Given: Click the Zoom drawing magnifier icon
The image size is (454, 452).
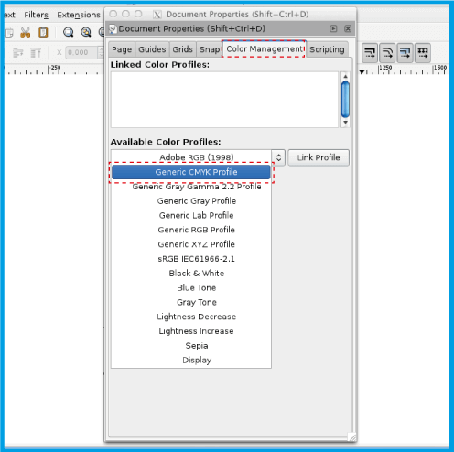Looking at the screenshot, I should pos(86,32).
